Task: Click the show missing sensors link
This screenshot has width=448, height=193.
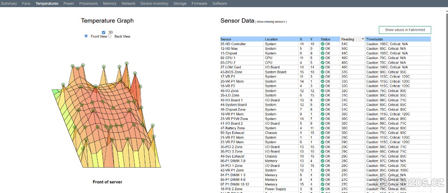Action: [271, 22]
